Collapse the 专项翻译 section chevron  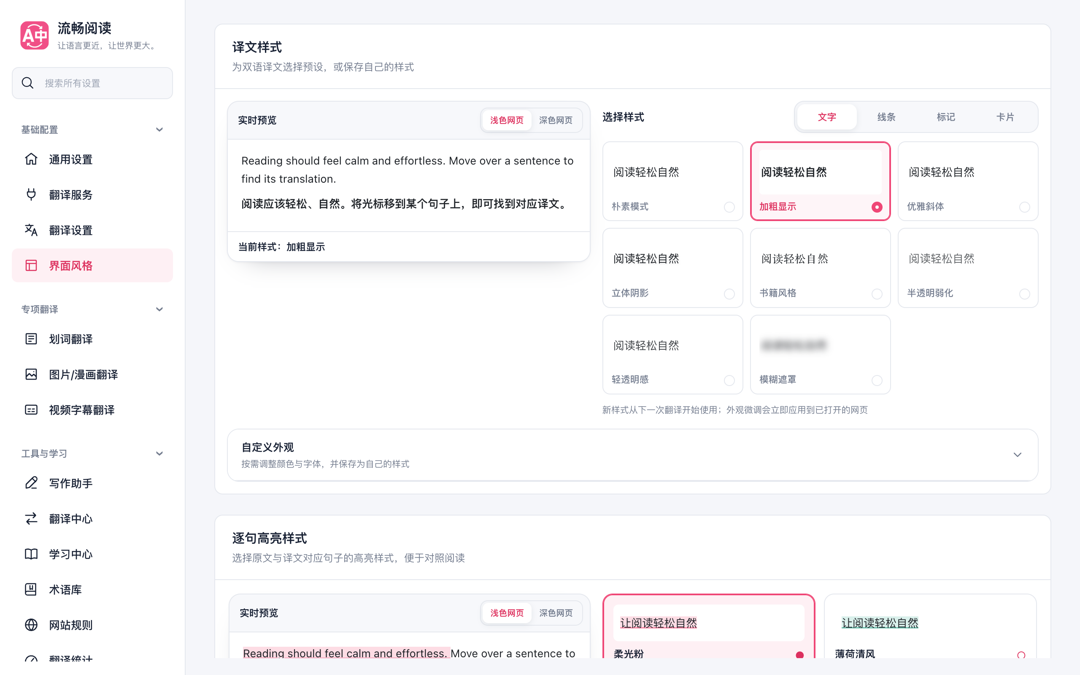pos(159,309)
